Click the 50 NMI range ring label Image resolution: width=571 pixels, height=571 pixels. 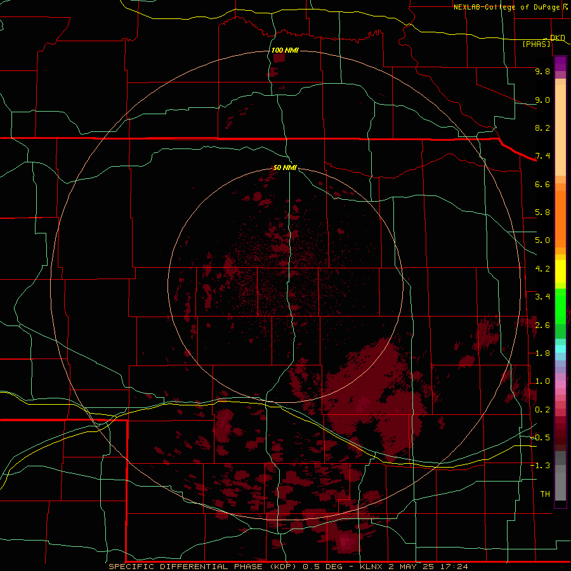[285, 167]
